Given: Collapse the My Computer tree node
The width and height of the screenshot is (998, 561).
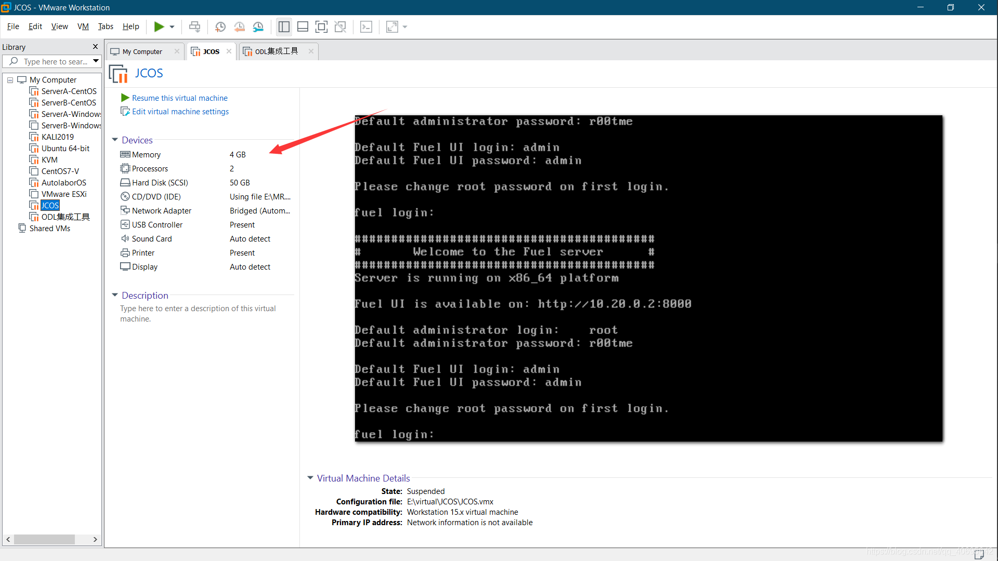Looking at the screenshot, I should point(10,80).
